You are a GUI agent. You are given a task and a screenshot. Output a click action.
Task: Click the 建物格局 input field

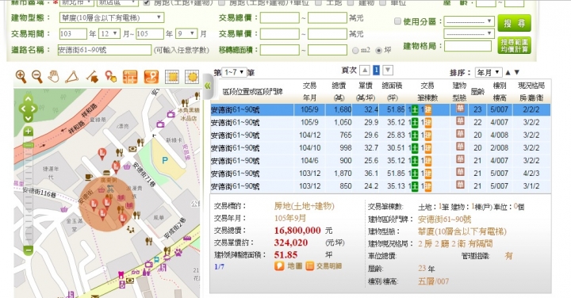click(x=468, y=46)
